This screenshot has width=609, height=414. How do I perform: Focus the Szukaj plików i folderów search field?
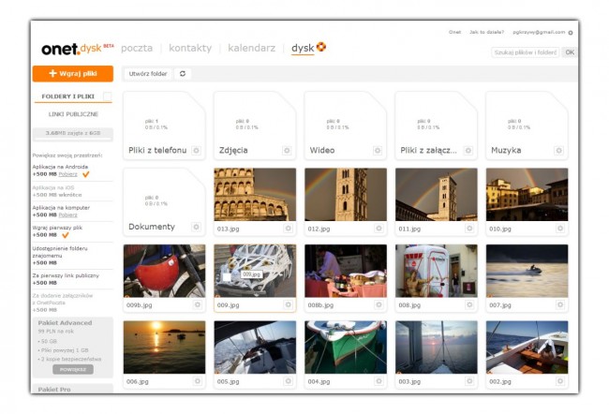(x=526, y=52)
